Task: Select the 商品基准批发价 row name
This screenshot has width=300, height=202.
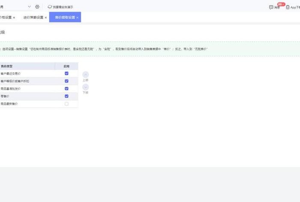Action: (x=11, y=89)
